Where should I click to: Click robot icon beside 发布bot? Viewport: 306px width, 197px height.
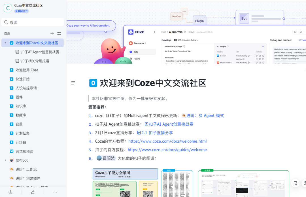[12, 160]
